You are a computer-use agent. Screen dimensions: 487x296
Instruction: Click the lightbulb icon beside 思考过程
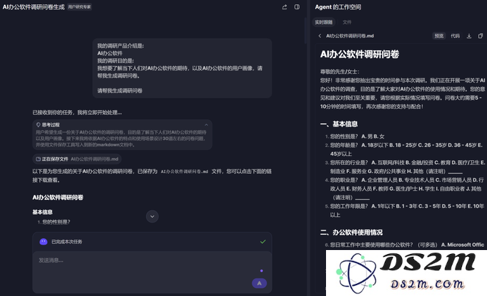pos(38,125)
